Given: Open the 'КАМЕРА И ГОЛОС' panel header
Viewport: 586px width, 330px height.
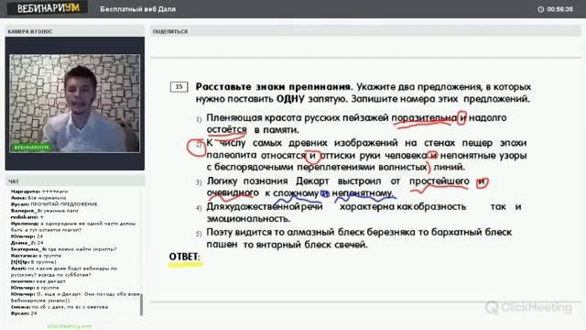Looking at the screenshot, I should [75, 31].
